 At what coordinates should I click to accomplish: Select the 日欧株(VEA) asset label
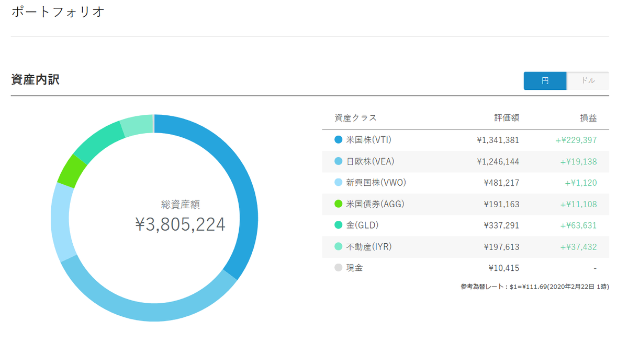point(369,161)
